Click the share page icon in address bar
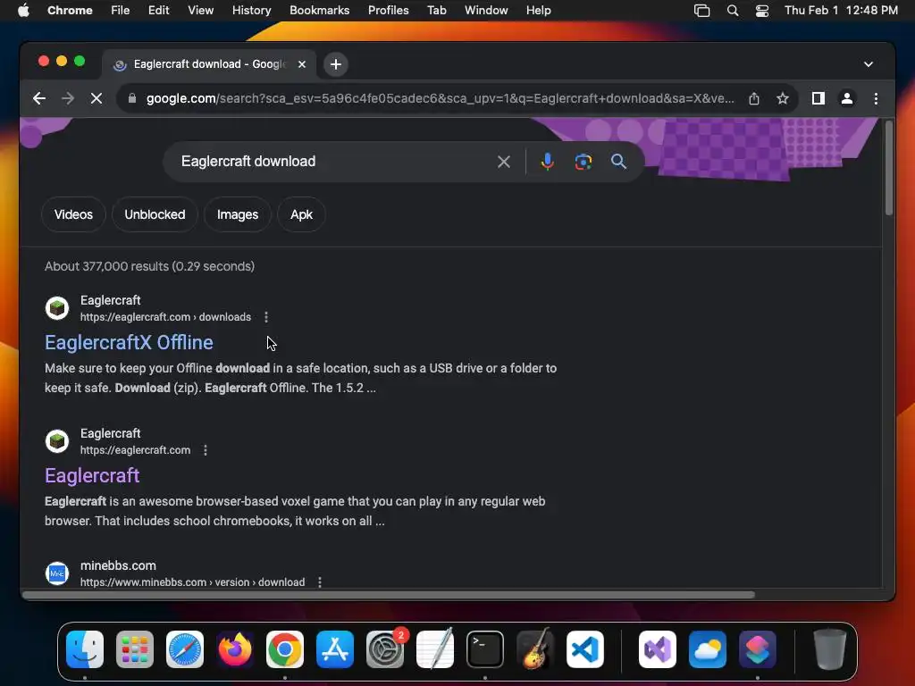Screen dimensions: 915x686 [x=754, y=98]
